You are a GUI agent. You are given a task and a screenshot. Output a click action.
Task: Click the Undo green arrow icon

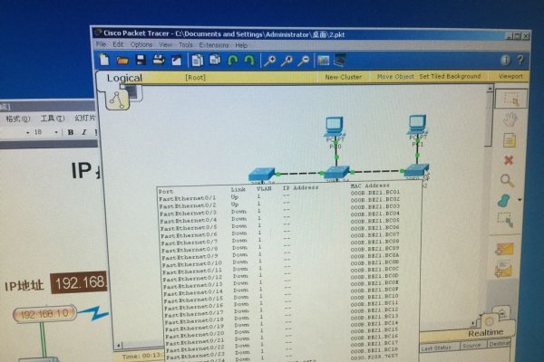[x=232, y=61]
